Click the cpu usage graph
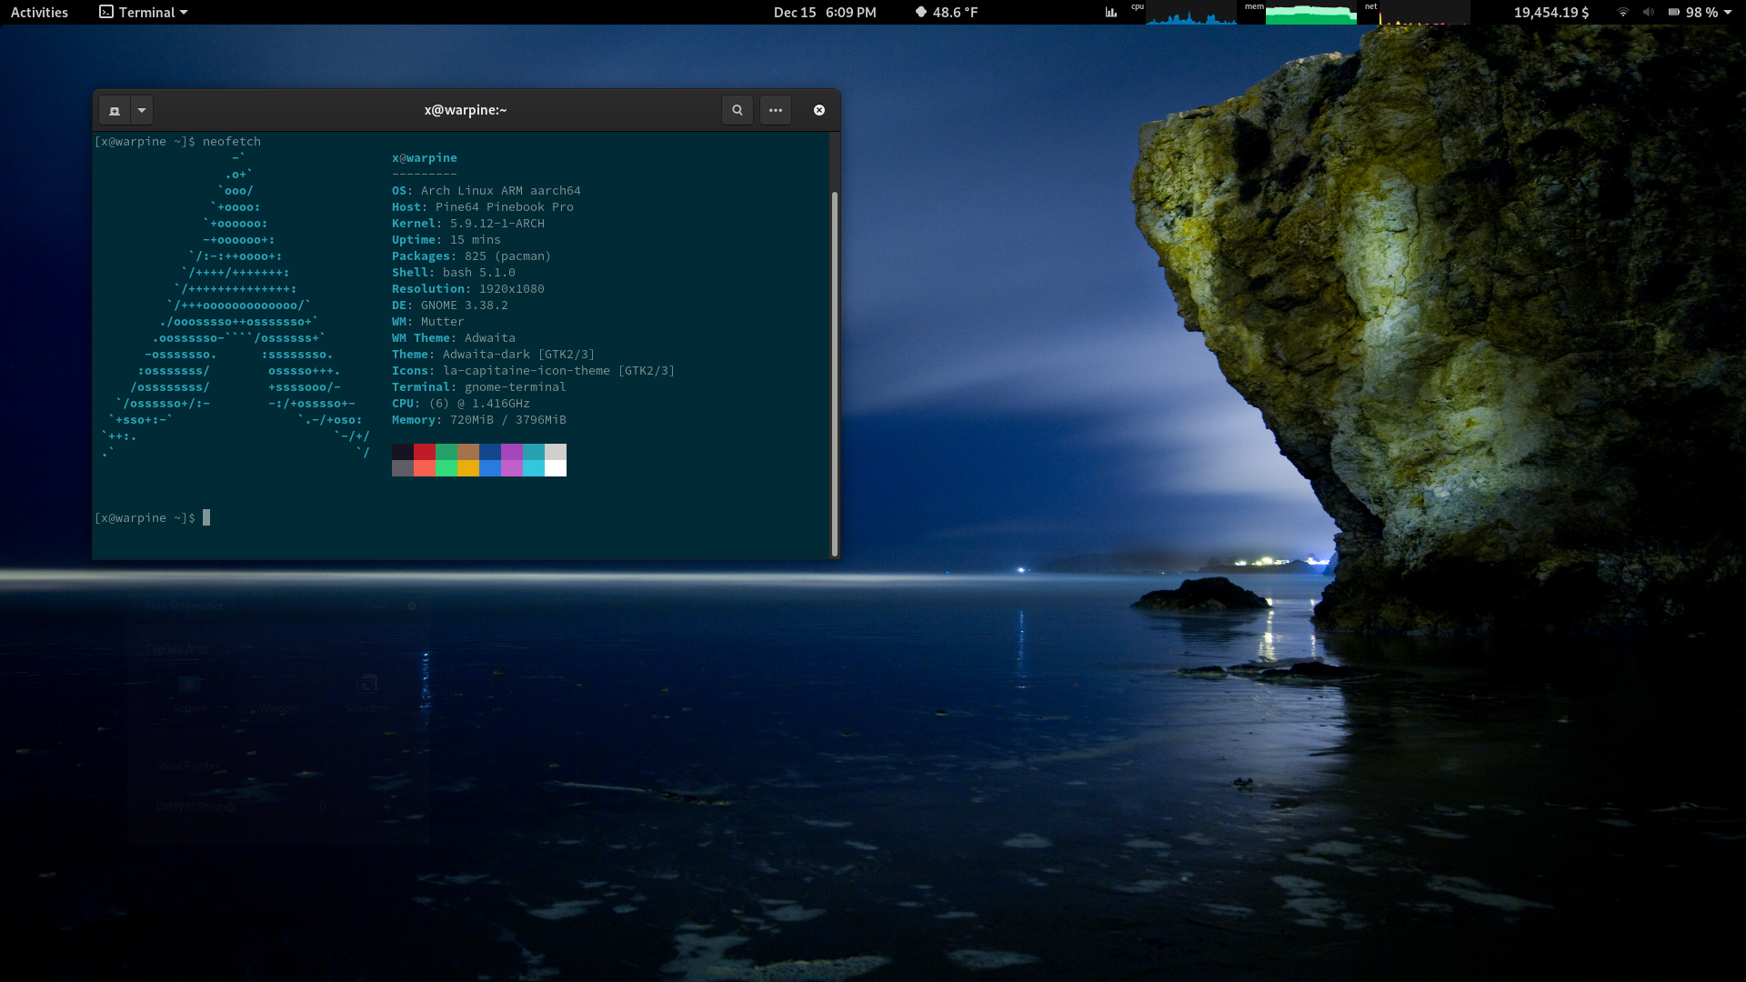 (x=1190, y=13)
